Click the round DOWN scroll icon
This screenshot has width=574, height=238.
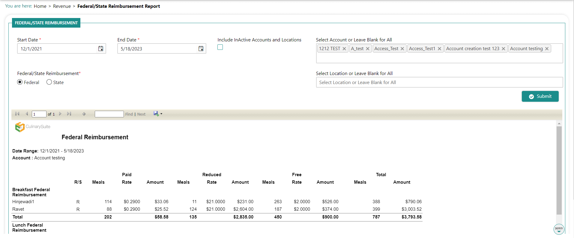pyautogui.click(x=559, y=229)
